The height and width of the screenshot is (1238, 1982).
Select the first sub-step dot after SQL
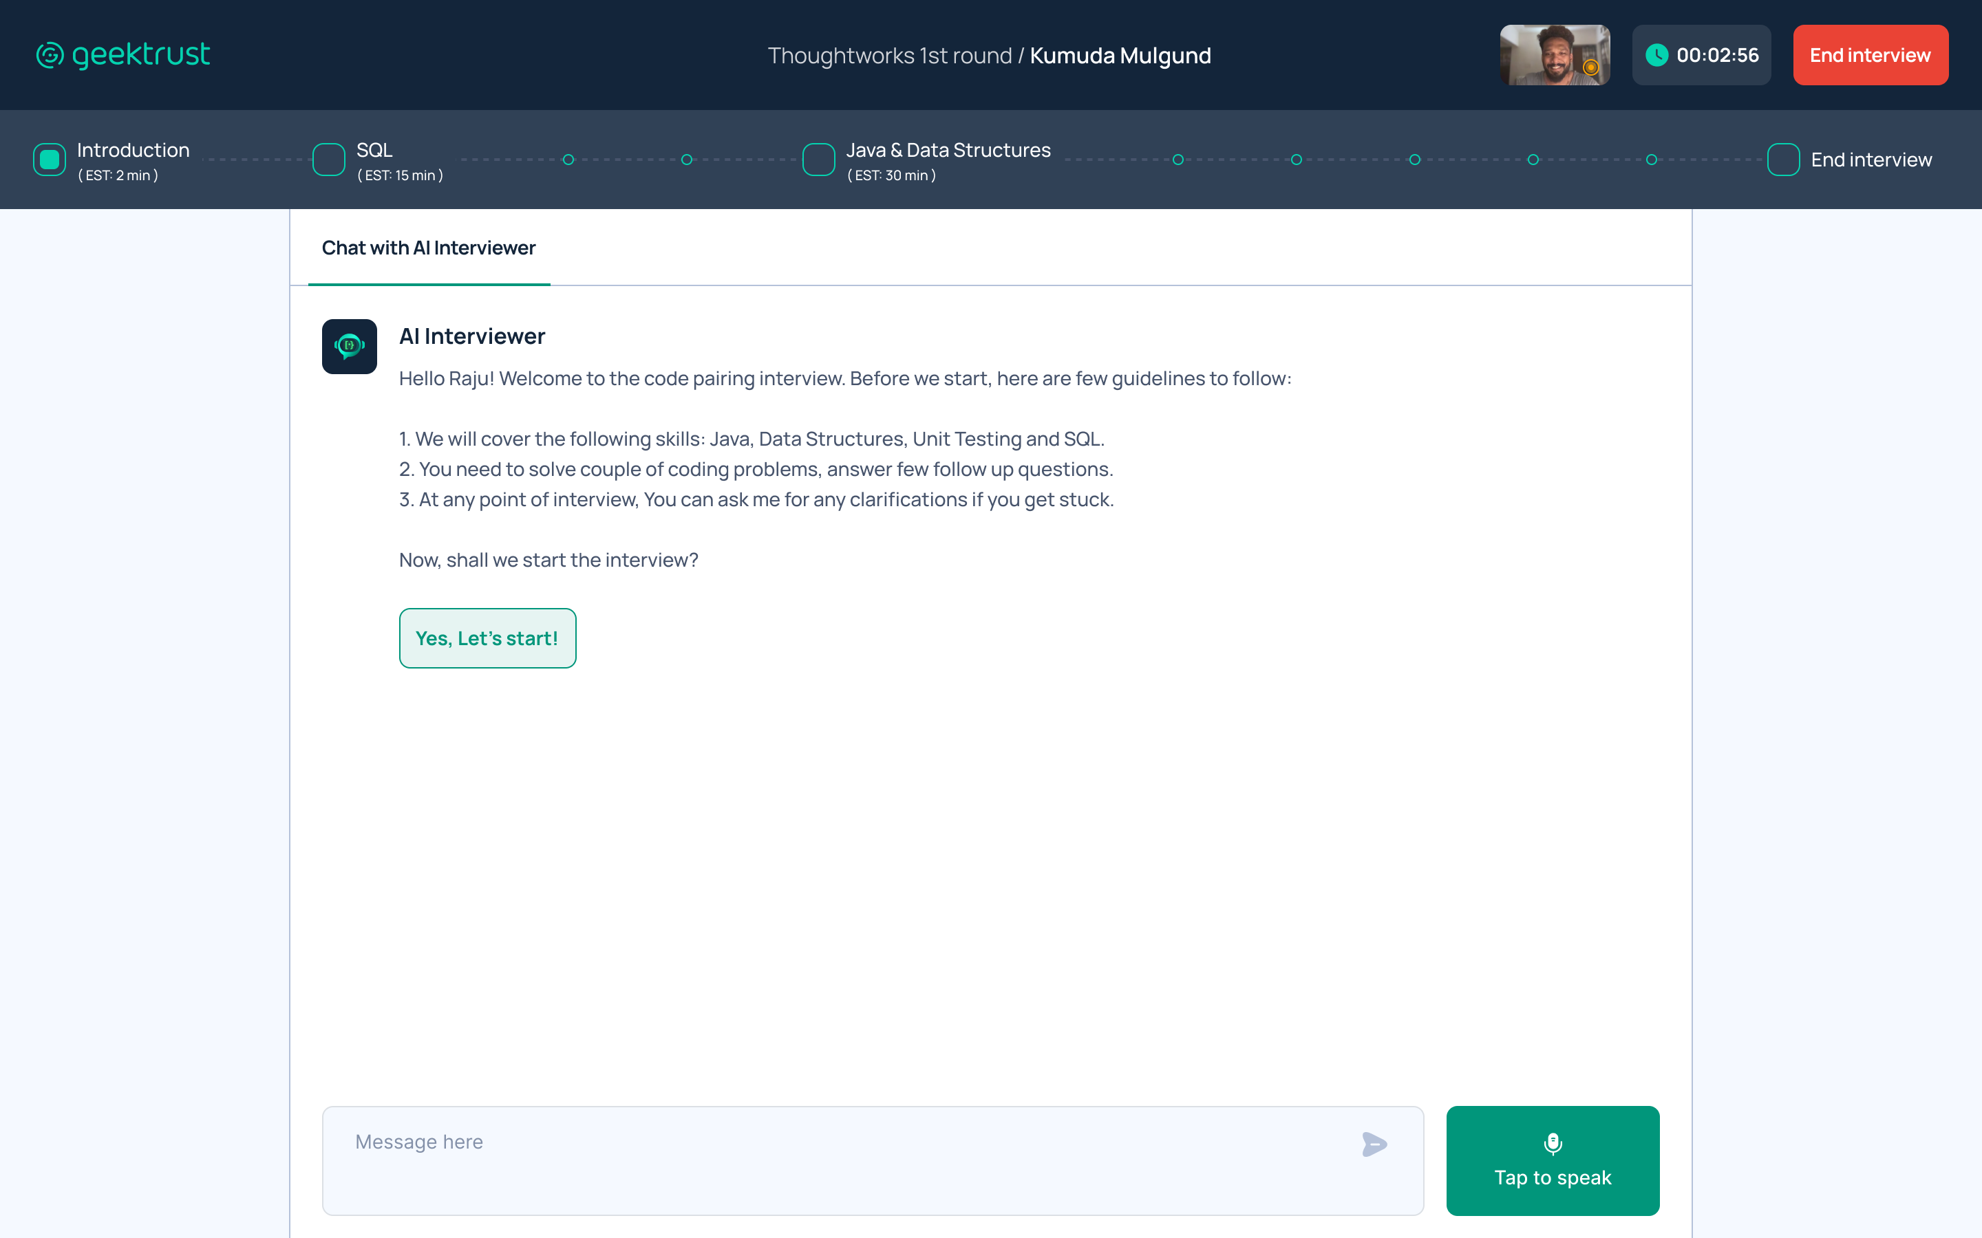click(x=568, y=160)
